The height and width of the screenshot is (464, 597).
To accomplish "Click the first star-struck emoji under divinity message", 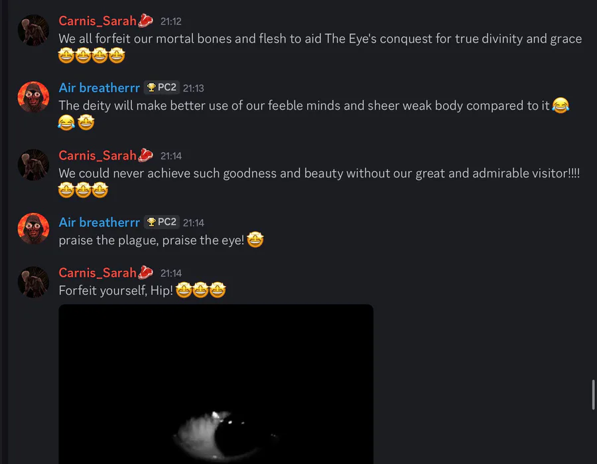I will [66, 56].
